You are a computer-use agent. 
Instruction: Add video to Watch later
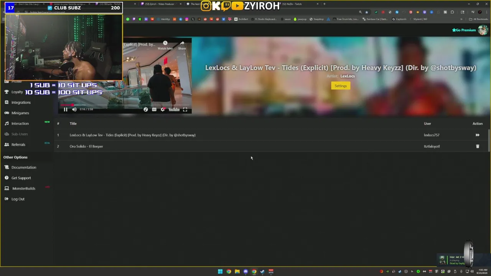[x=165, y=45]
